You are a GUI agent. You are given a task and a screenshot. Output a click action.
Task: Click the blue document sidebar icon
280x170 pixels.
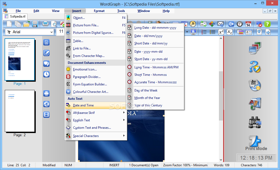pos(46,42)
